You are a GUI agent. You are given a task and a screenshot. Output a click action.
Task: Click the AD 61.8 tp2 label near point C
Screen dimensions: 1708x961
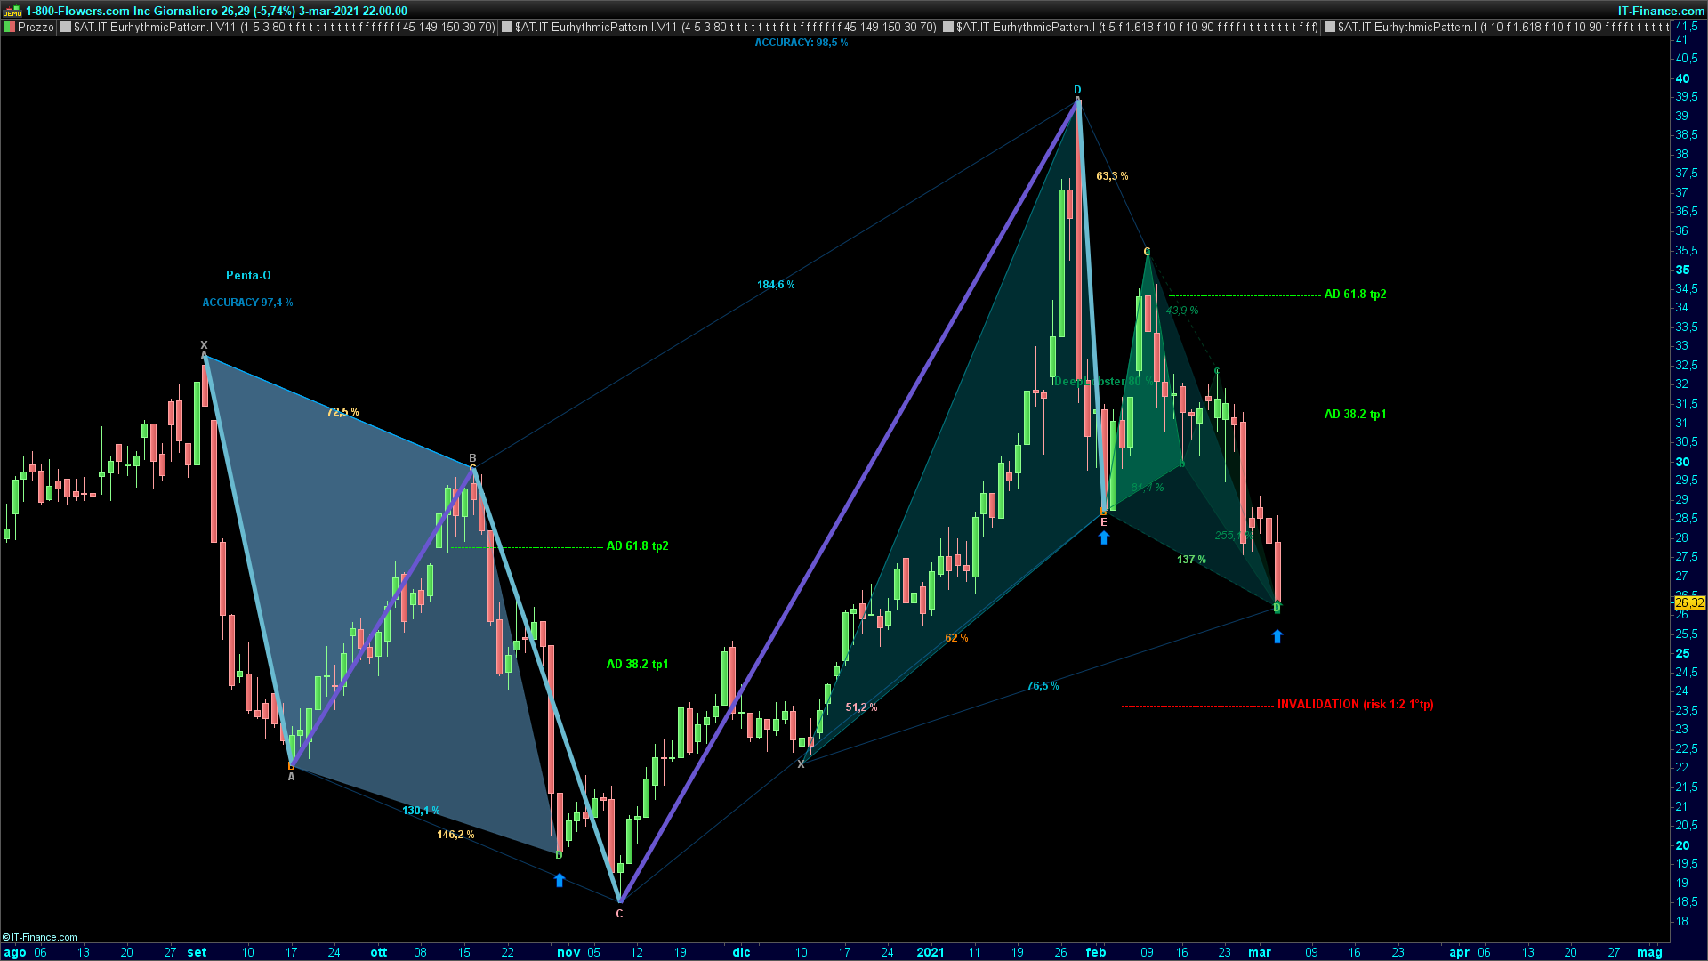tap(1355, 294)
